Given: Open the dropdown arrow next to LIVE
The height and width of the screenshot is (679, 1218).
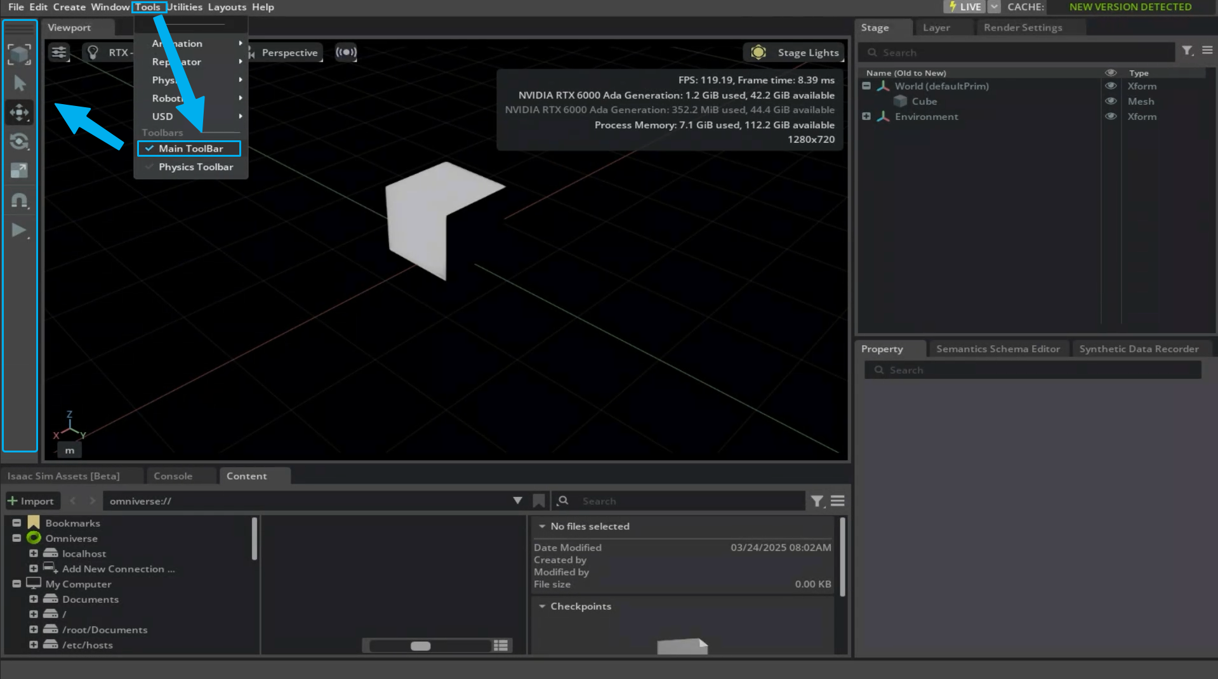Looking at the screenshot, I should [995, 7].
